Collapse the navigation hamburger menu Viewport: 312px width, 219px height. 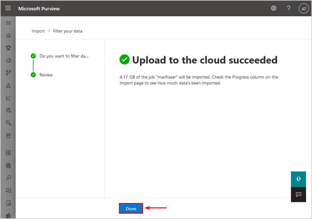[x=8, y=23]
